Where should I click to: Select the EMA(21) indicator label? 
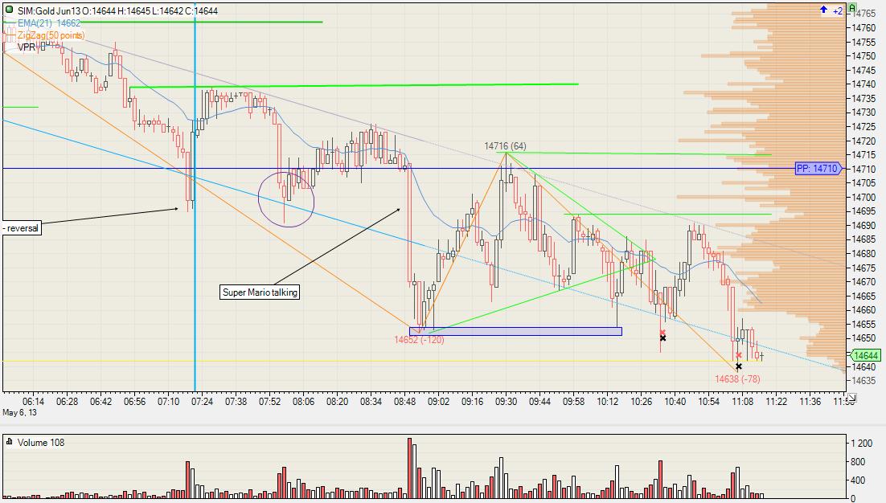[49, 23]
